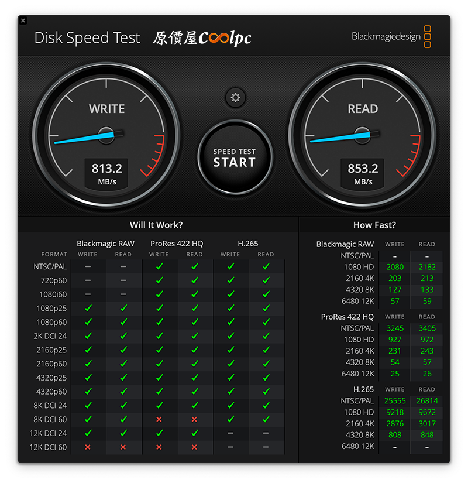468x483 pixels.
Task: Click the FORMAT column header
Action: coord(54,255)
